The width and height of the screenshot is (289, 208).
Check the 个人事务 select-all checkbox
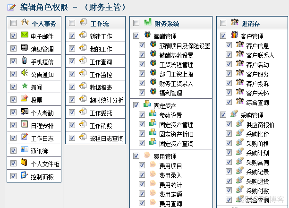(13, 23)
